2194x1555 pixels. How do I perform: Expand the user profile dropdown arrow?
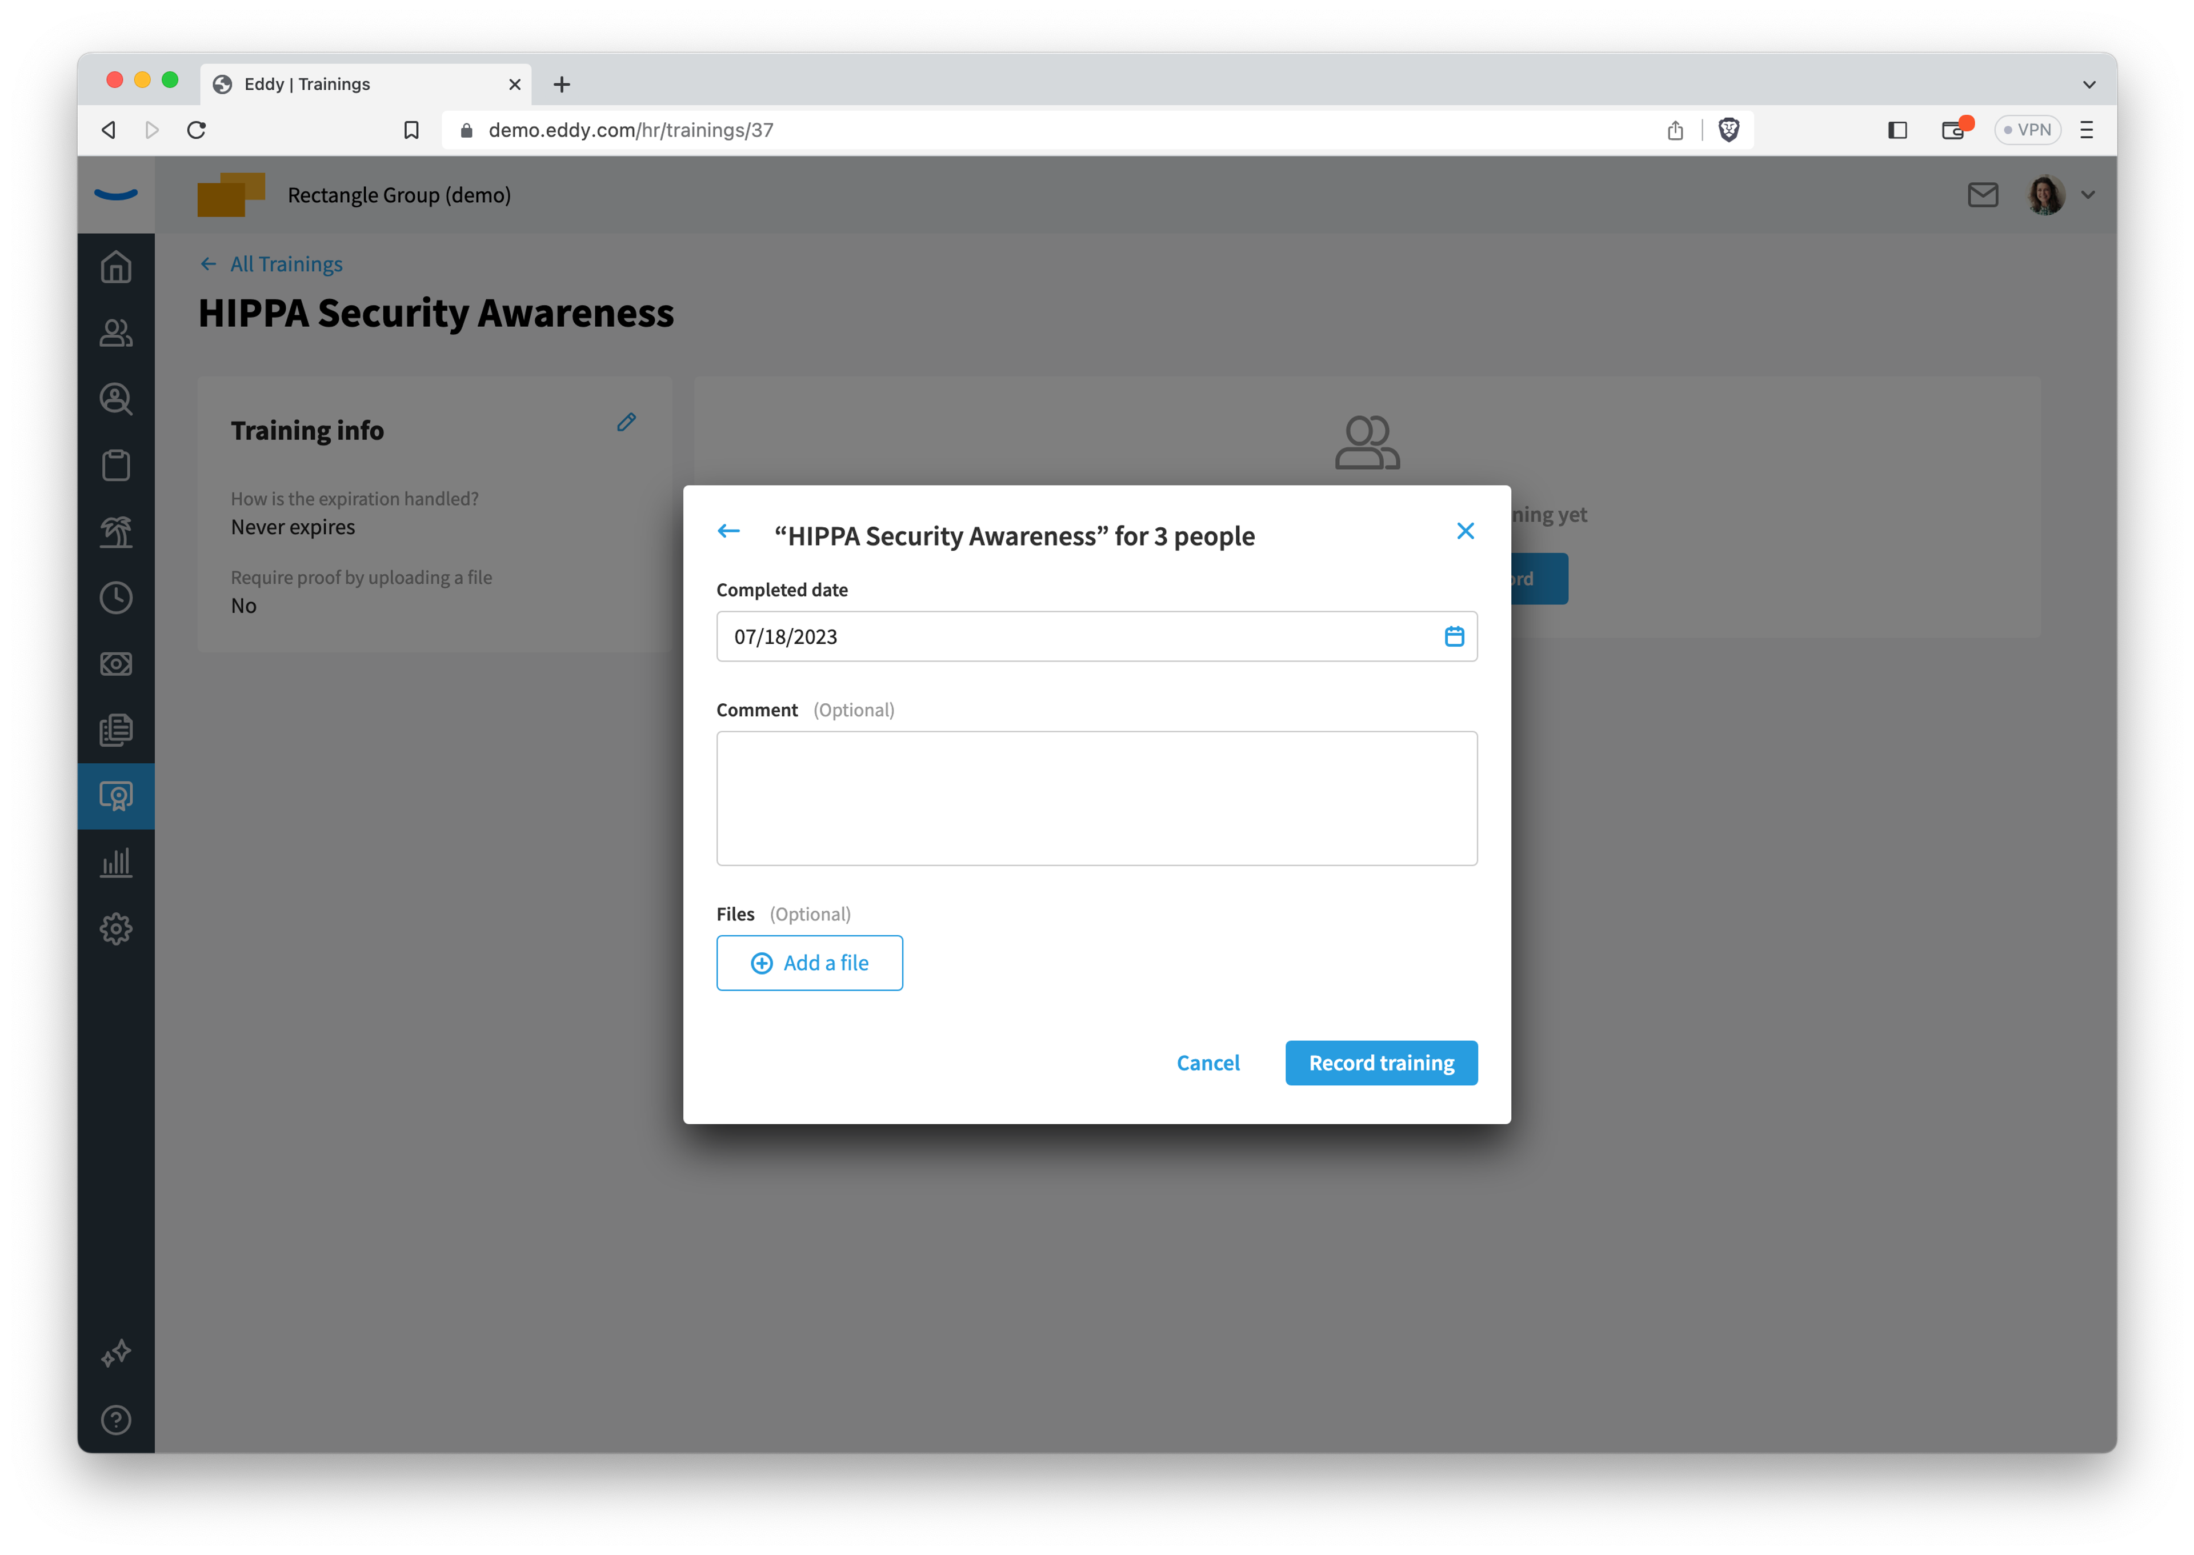(x=2088, y=195)
